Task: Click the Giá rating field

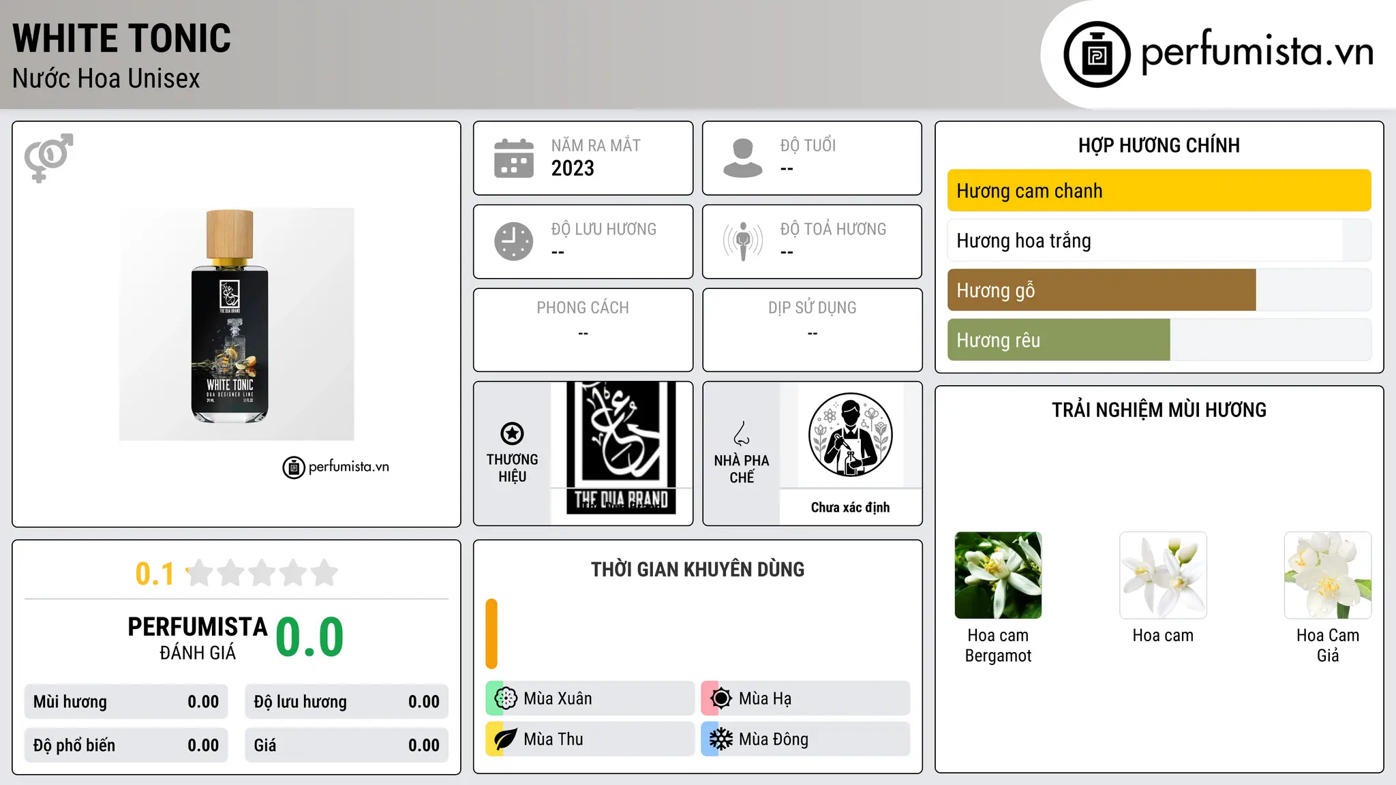Action: (347, 745)
